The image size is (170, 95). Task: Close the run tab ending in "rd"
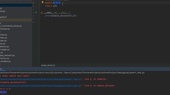coord(3,69)
